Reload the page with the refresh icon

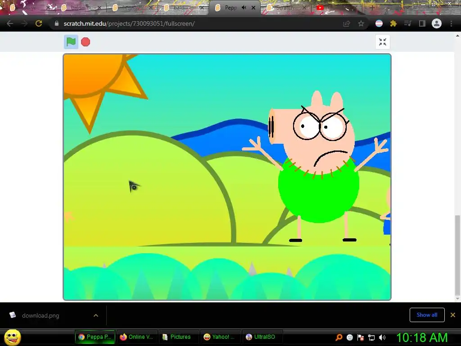tap(39, 23)
